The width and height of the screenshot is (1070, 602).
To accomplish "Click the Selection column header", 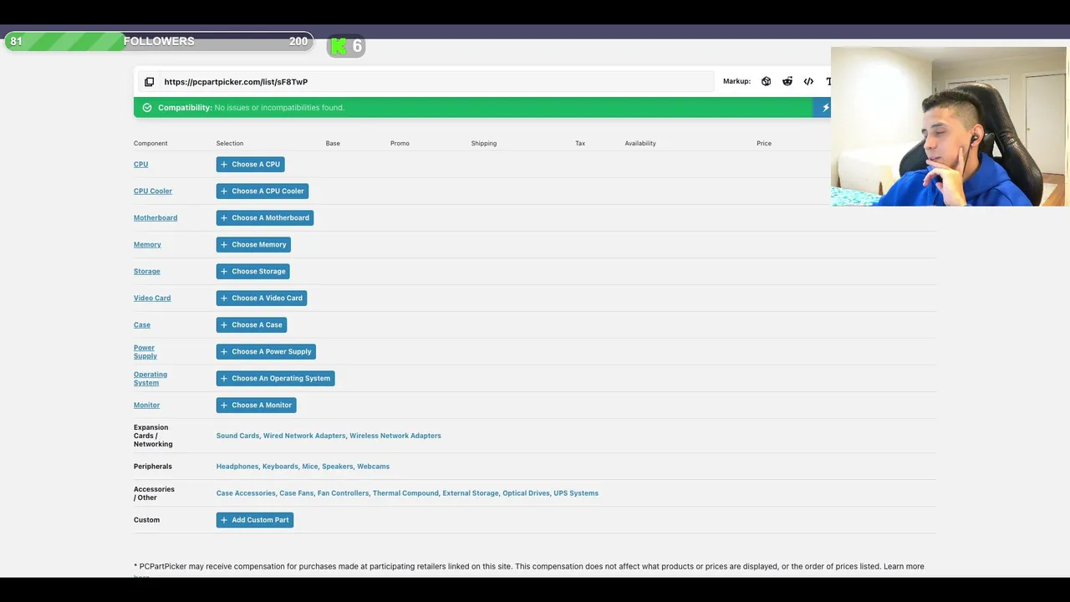I will (230, 143).
